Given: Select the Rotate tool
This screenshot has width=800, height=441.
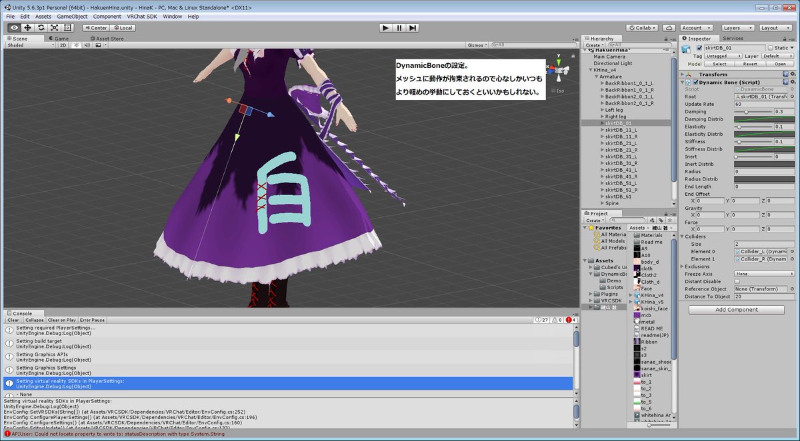Looking at the screenshot, I should pos(41,27).
